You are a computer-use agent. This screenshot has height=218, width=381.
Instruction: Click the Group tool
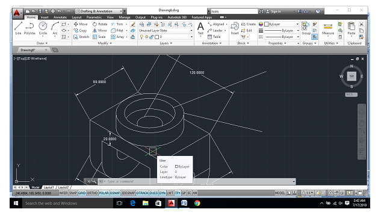pyautogui.click(x=305, y=28)
